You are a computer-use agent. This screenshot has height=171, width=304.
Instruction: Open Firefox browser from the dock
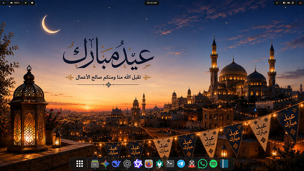[149, 164]
